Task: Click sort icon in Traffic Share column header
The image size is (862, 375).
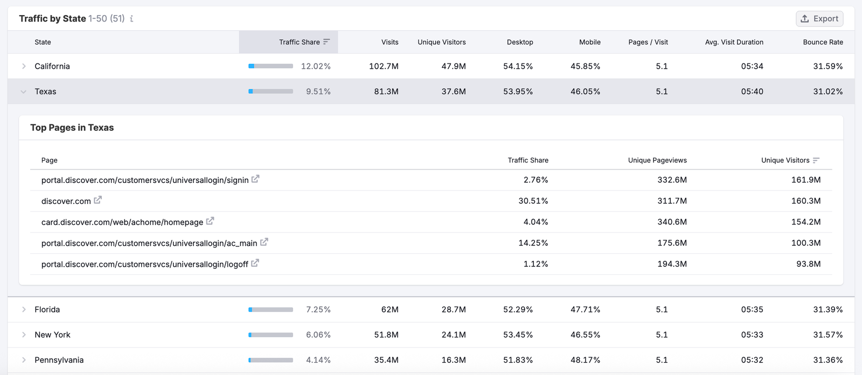Action: [x=326, y=42]
